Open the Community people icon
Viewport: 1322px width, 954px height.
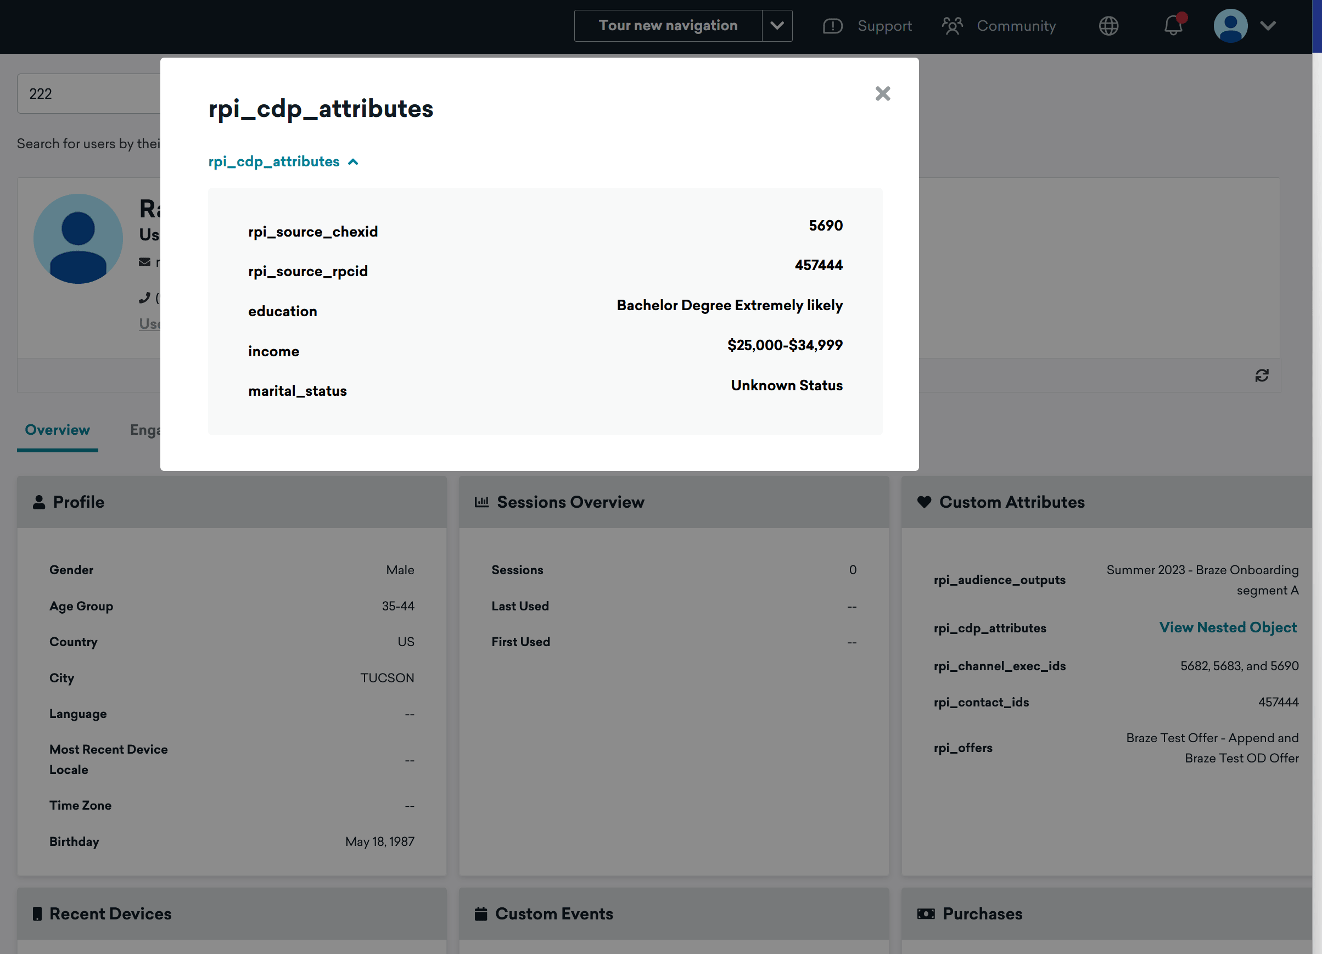pos(953,26)
